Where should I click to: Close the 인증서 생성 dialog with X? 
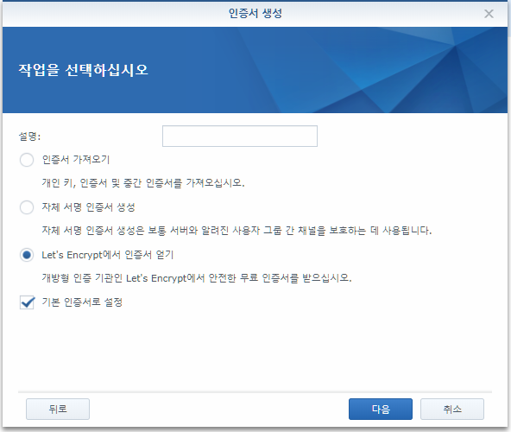tap(489, 14)
